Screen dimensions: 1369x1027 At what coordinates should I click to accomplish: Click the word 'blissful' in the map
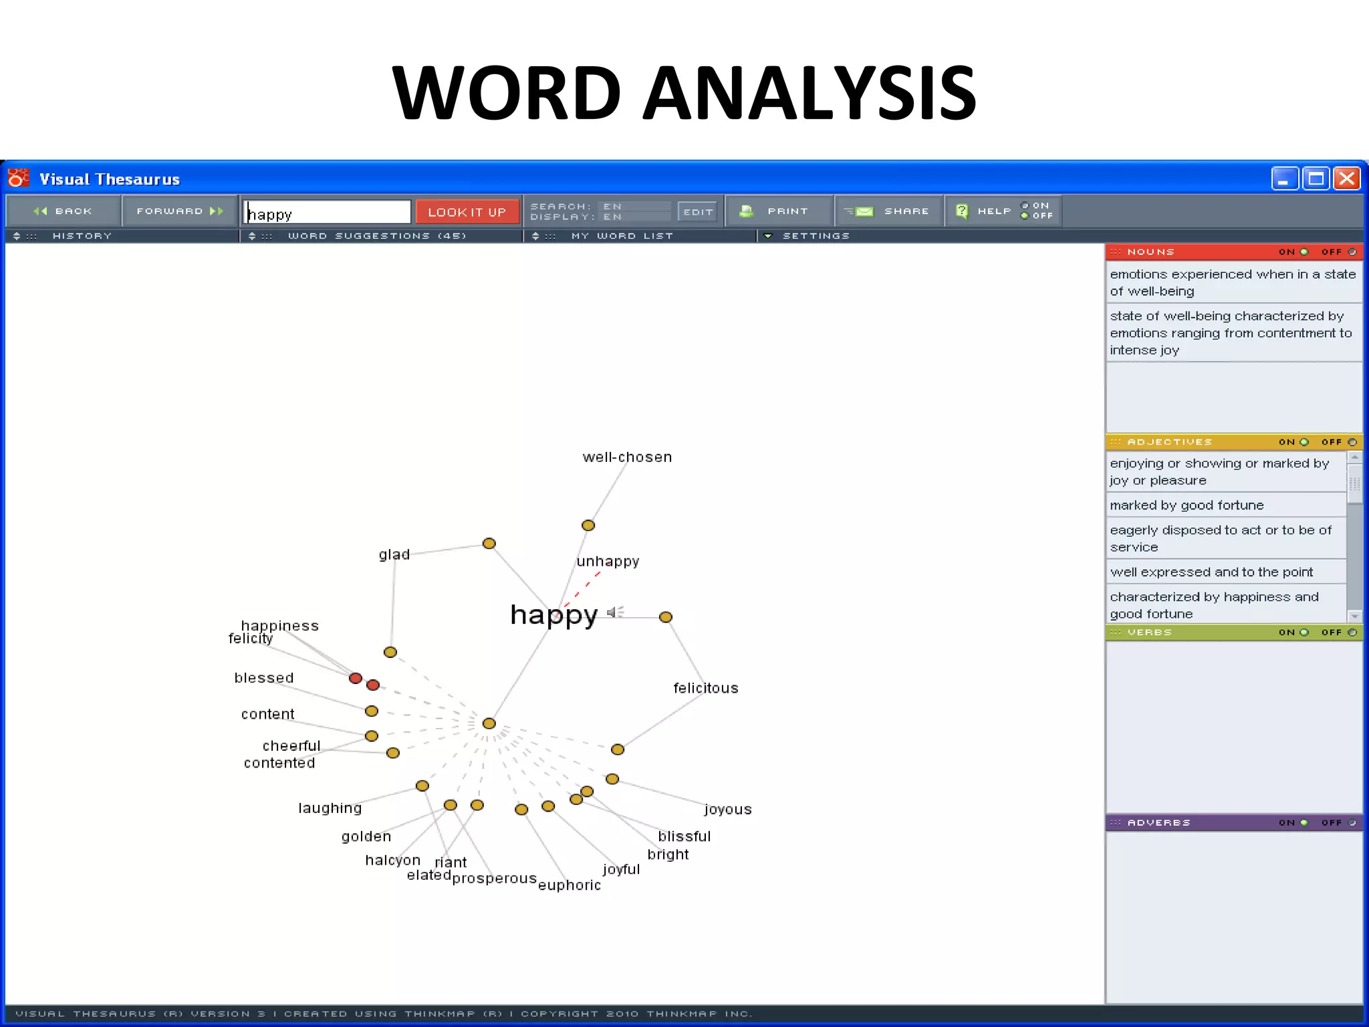[684, 836]
